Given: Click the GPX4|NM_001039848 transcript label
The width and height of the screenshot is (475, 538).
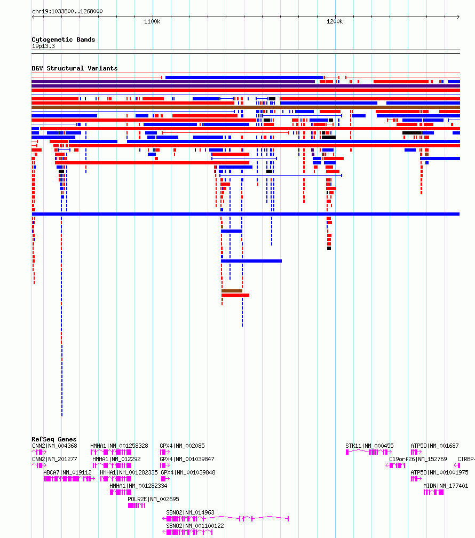Looking at the screenshot, I should pyautogui.click(x=188, y=472).
